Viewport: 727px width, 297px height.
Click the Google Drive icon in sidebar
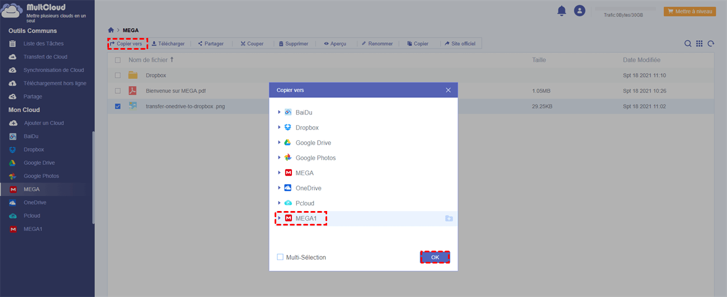tap(13, 163)
